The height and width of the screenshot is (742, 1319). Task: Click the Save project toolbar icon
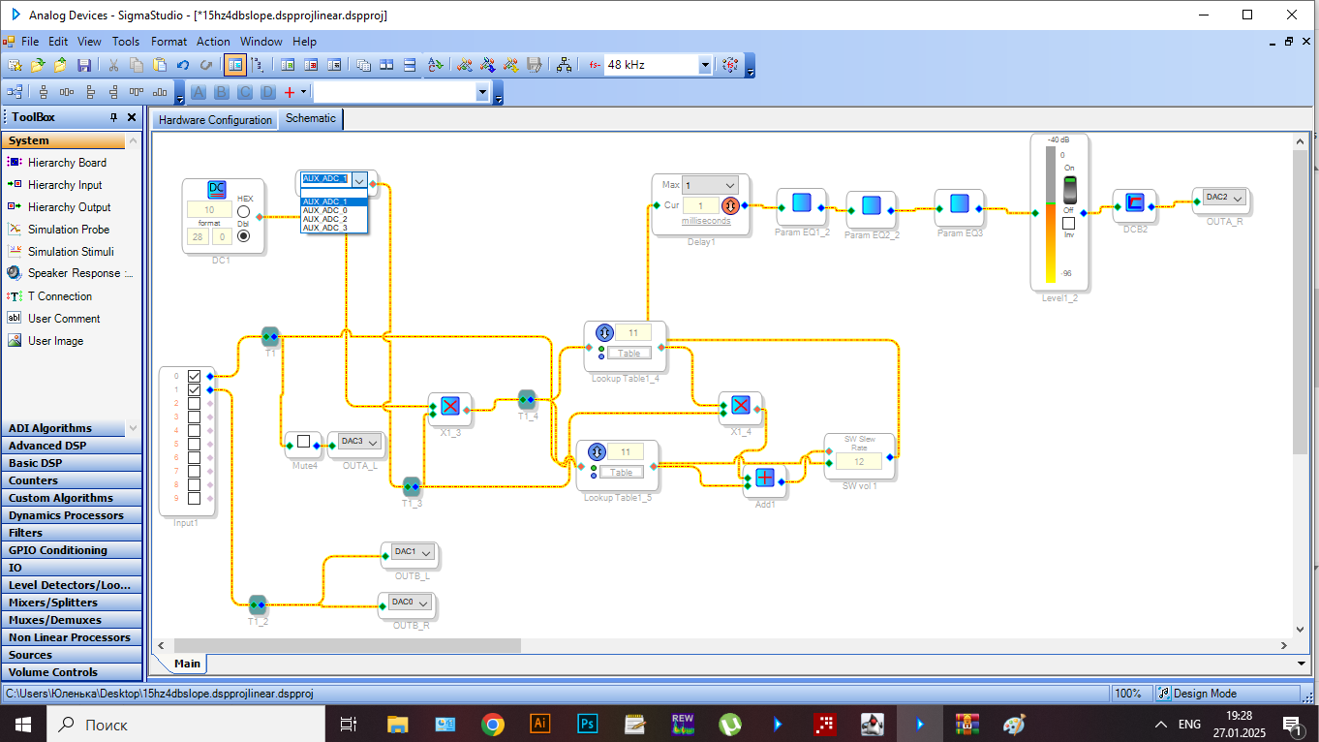coord(84,65)
